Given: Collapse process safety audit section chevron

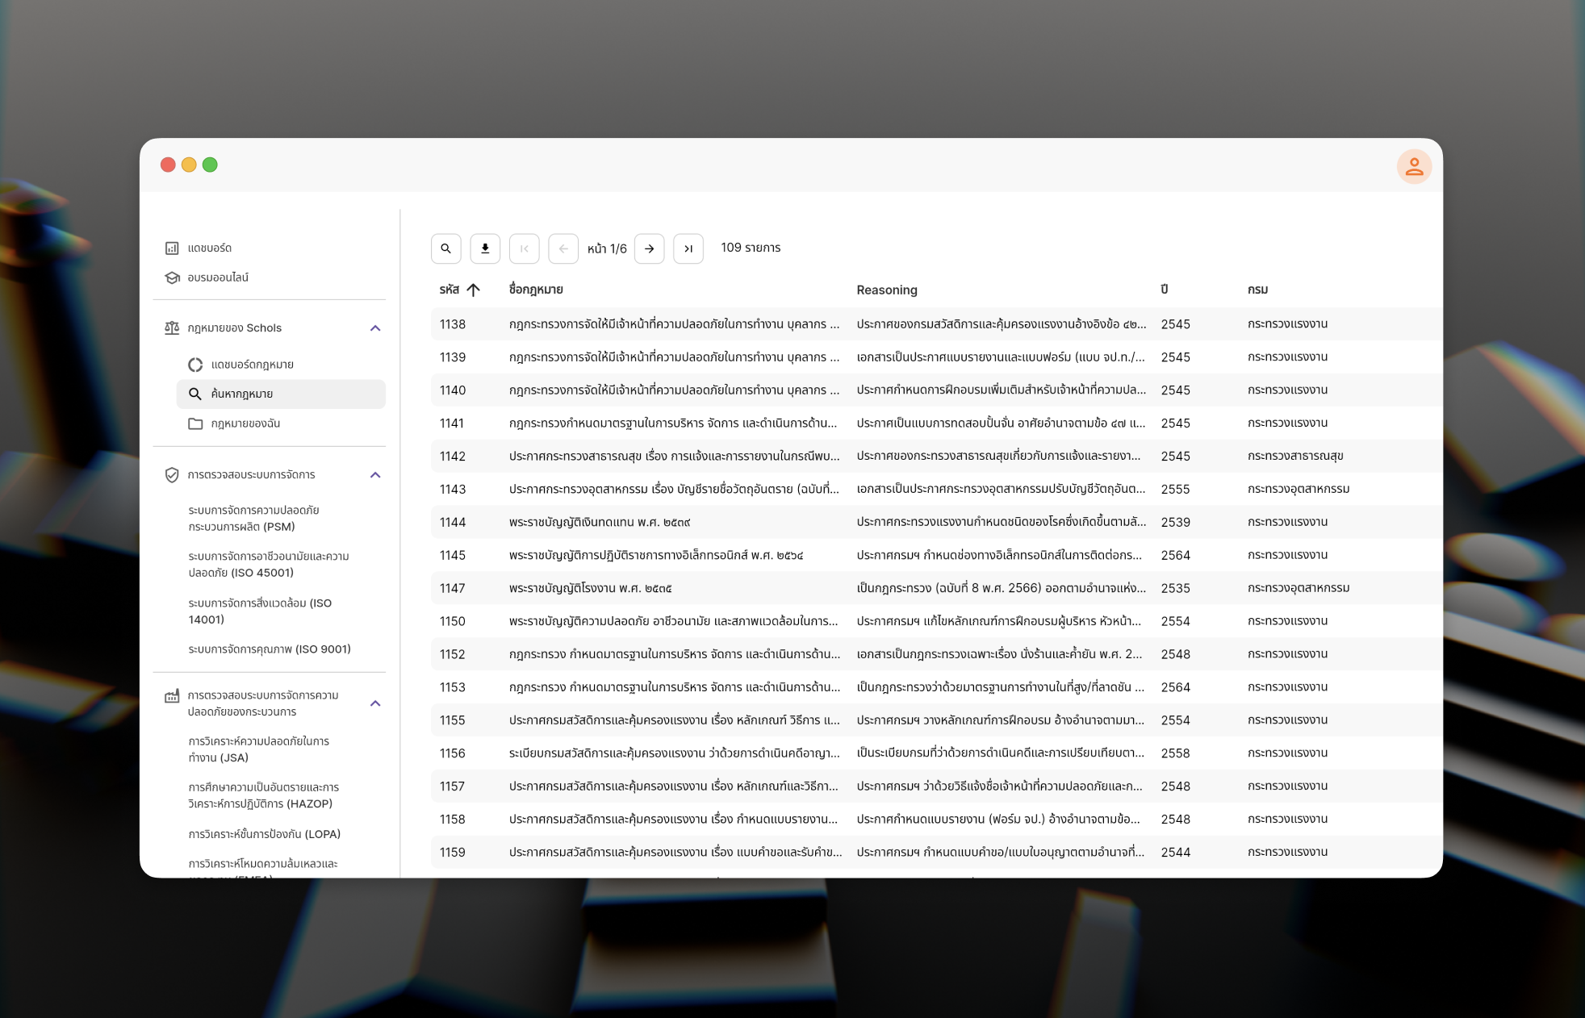Looking at the screenshot, I should [x=375, y=703].
